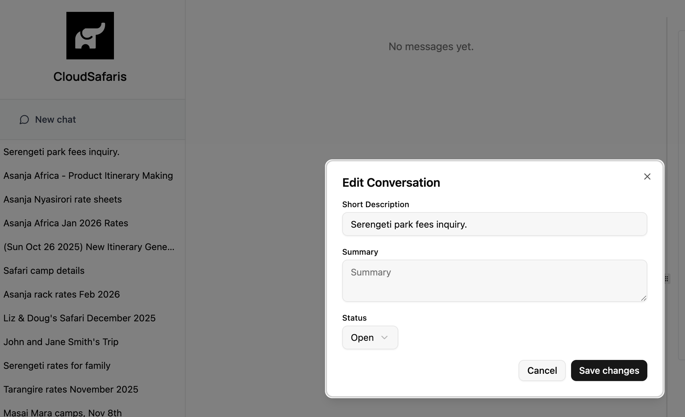Click Save changes button
This screenshot has width=685, height=417.
(609, 370)
